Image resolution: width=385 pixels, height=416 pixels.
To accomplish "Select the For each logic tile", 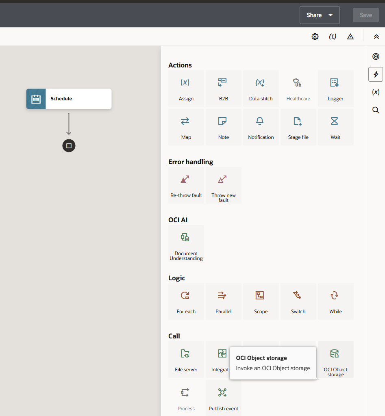I will pos(186,301).
